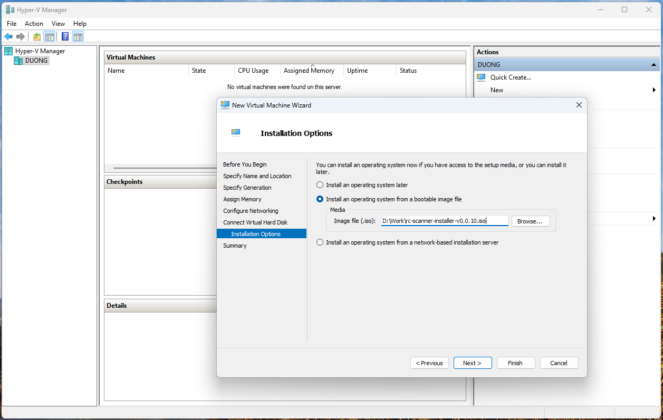Click Quick Create... in Actions pane
Screen dimensions: 663x420
tap(511, 77)
